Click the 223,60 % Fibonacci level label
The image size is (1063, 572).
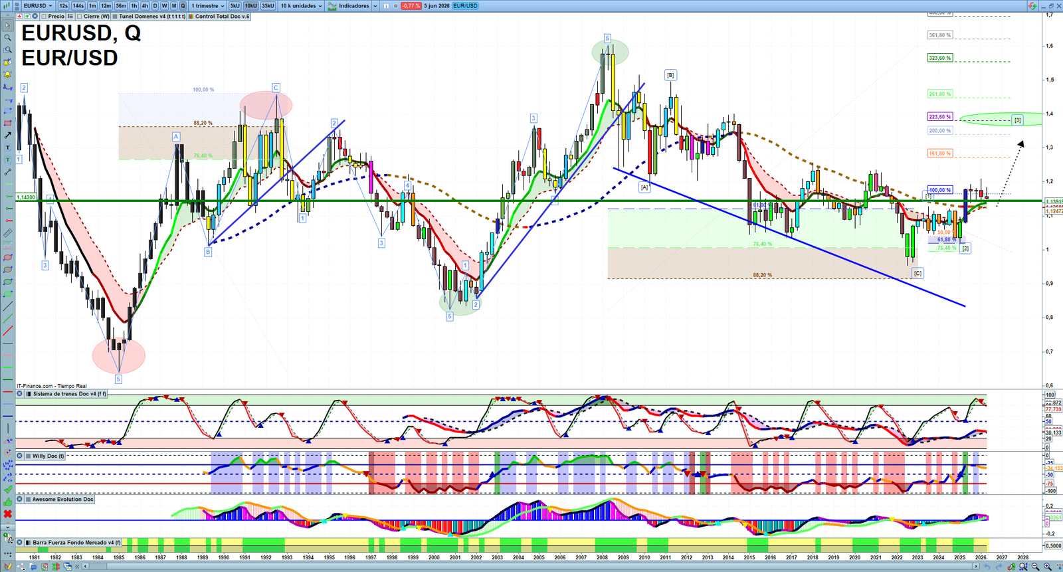(x=940, y=116)
